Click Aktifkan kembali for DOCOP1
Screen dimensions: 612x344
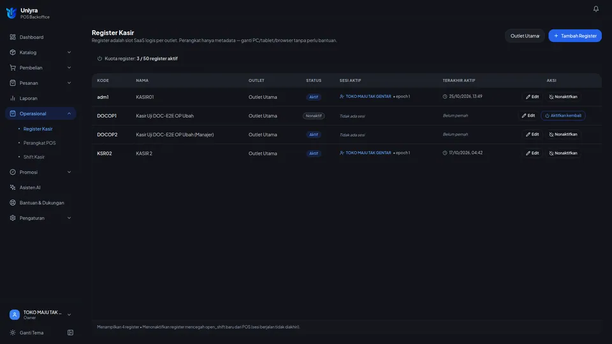[563, 115]
